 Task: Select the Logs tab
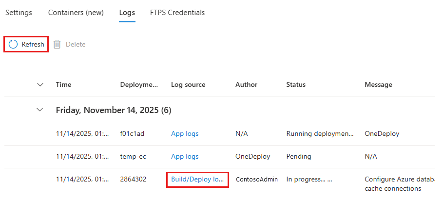click(127, 13)
